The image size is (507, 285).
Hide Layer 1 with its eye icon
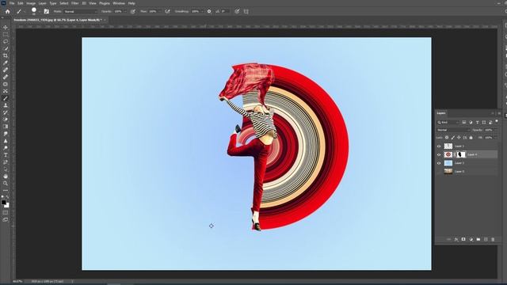(x=439, y=146)
